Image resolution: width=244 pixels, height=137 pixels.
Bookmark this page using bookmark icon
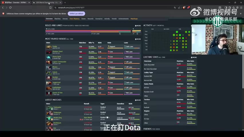[x=50, y=8]
